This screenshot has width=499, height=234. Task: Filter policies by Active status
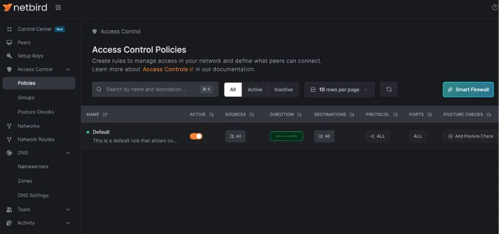pyautogui.click(x=255, y=90)
